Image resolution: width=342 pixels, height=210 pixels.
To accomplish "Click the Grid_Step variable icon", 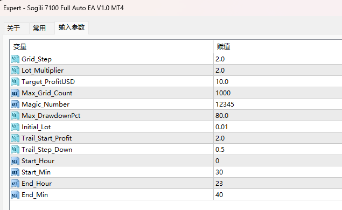I will (x=15, y=59).
